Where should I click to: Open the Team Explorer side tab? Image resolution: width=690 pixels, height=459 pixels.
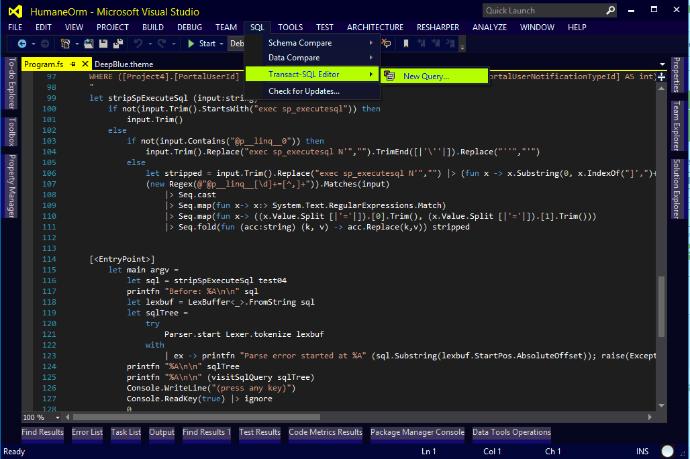(677, 125)
